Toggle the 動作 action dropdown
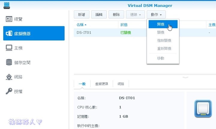 [x=156, y=14]
